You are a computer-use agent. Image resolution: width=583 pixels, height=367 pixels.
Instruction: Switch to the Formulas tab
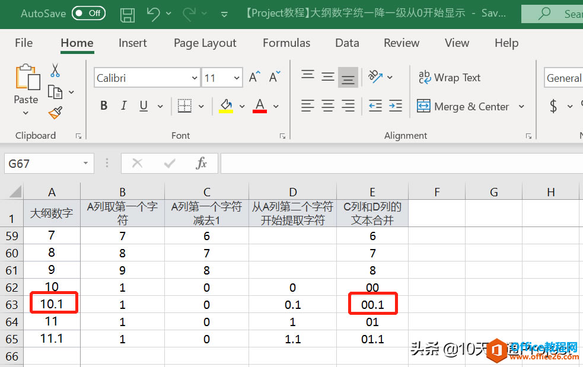(286, 43)
